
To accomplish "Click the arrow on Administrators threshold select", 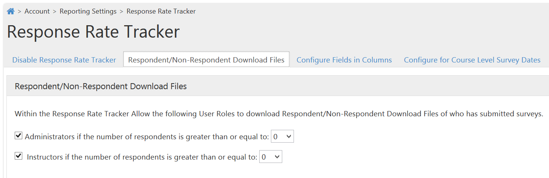I will click(289, 137).
